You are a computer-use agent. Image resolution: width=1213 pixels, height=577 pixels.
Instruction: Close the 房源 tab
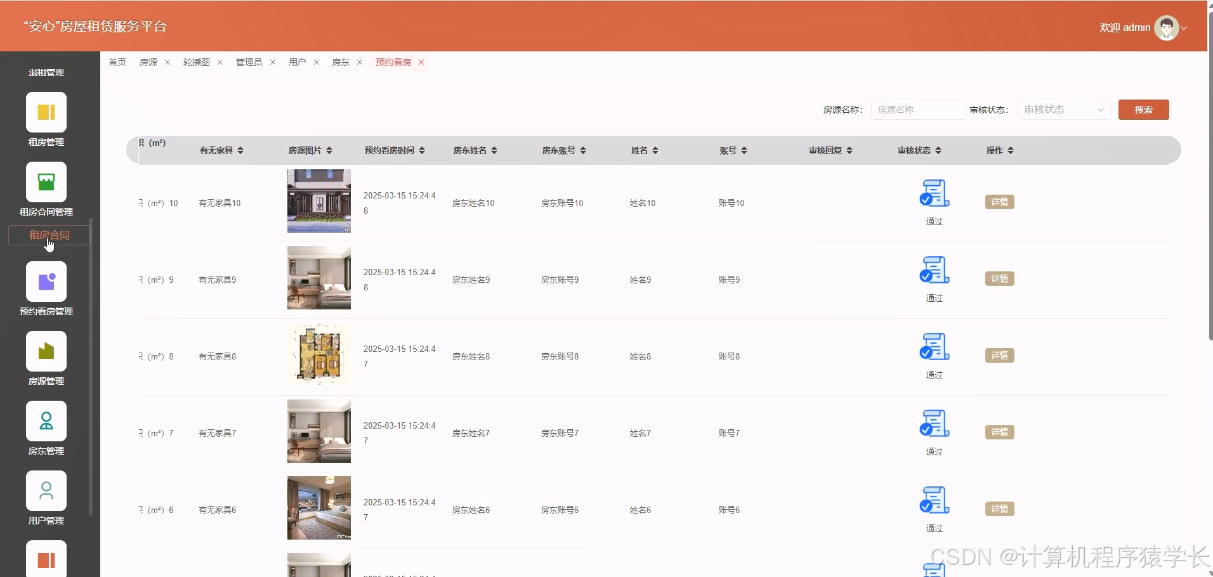click(167, 62)
